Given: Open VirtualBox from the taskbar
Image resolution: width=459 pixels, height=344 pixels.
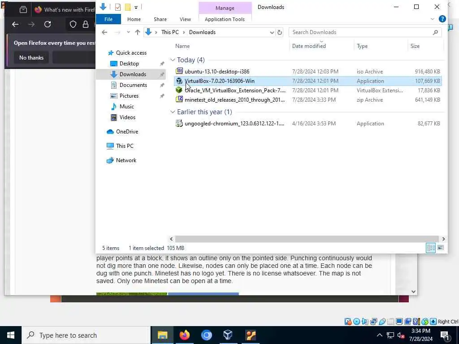Looking at the screenshot, I should [228, 335].
